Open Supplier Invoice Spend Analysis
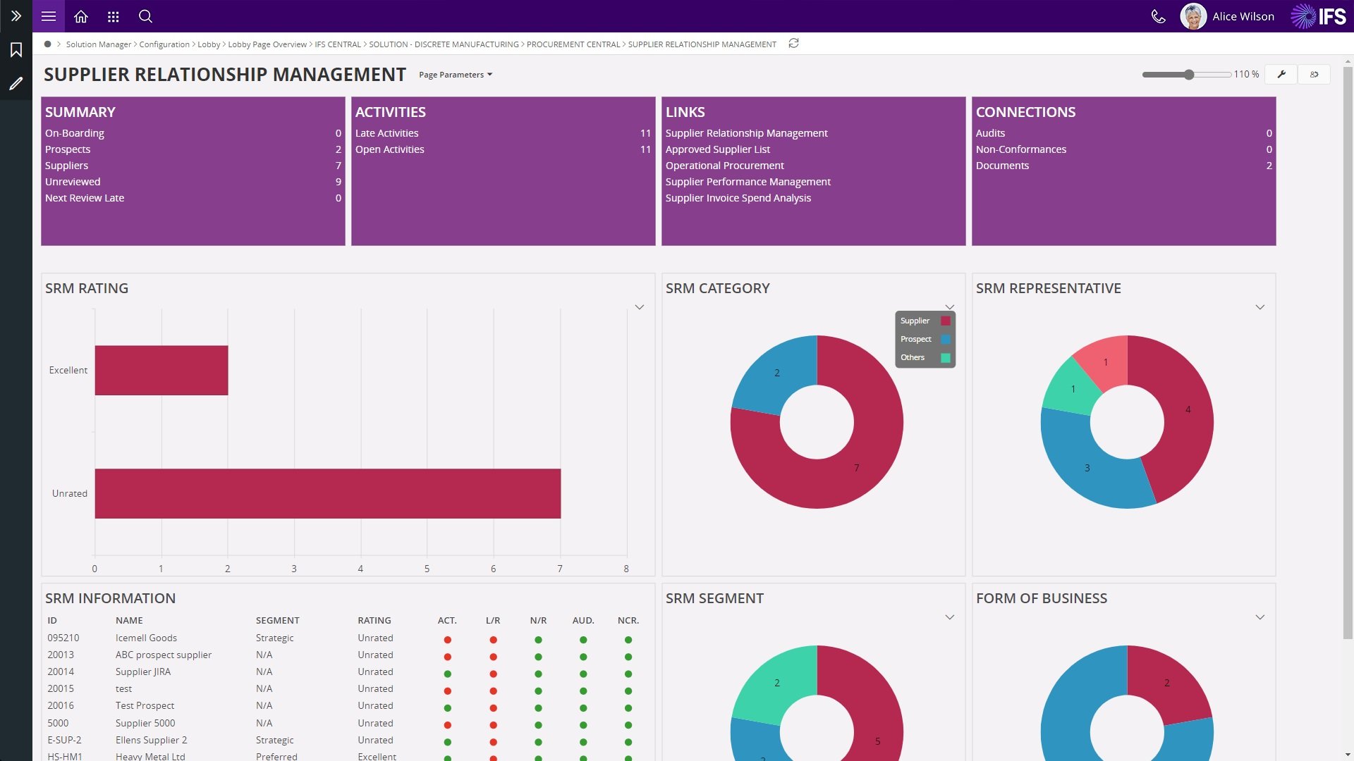 coord(738,197)
